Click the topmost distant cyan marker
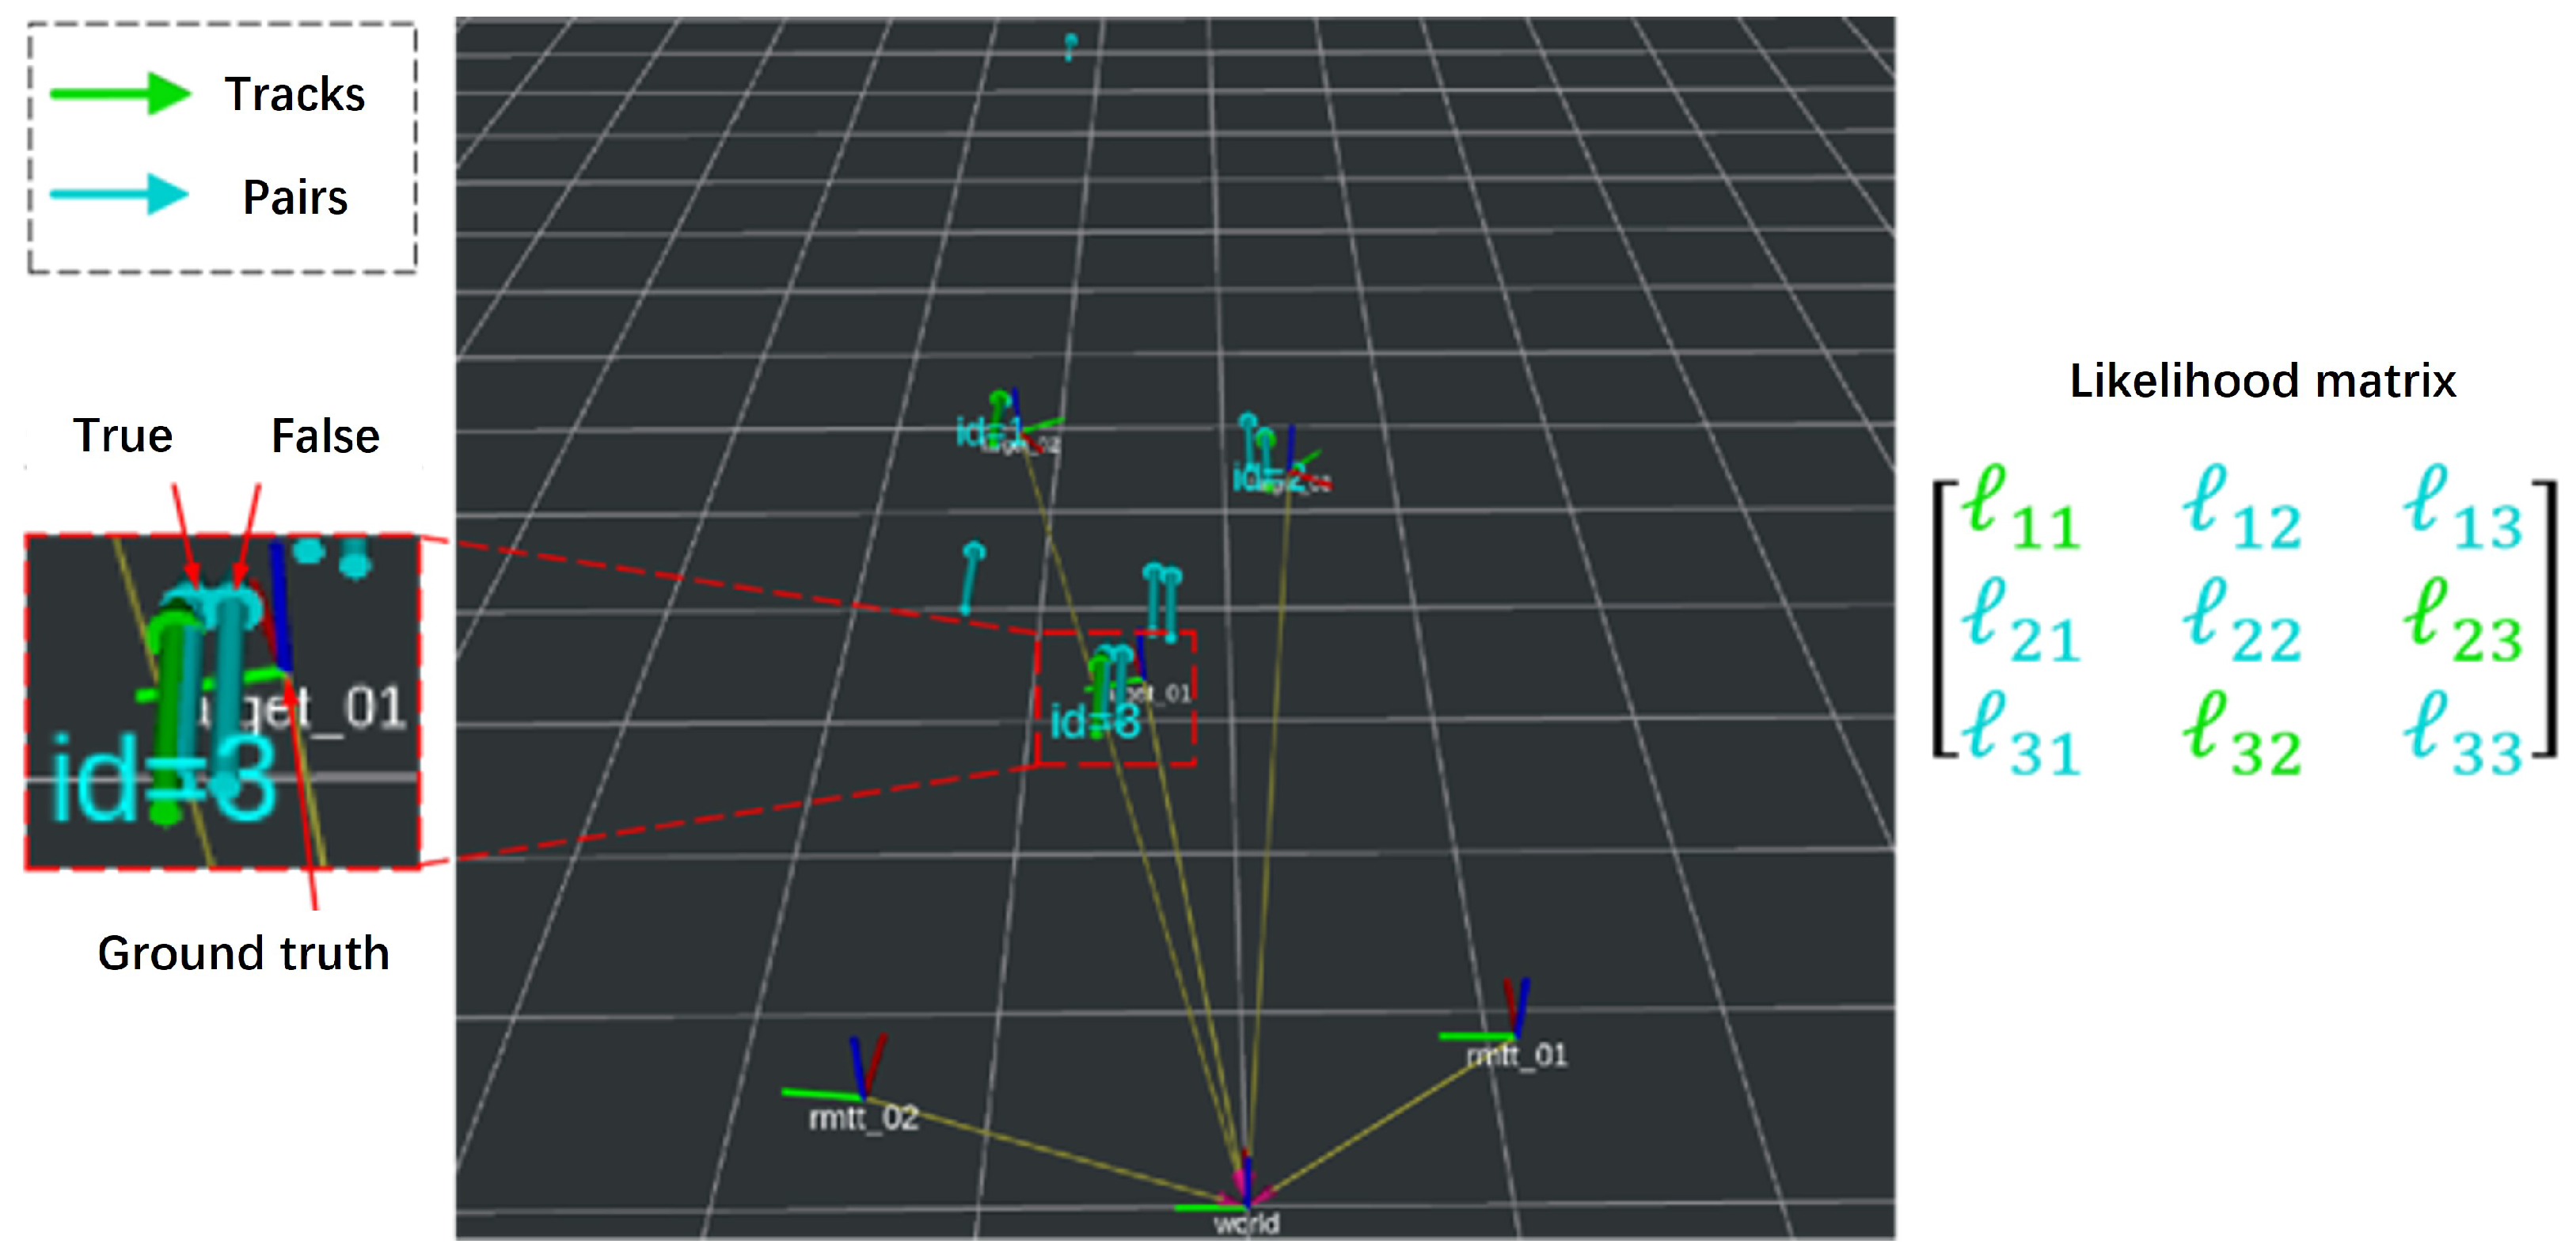This screenshot has height=1259, width=2576. [1070, 45]
